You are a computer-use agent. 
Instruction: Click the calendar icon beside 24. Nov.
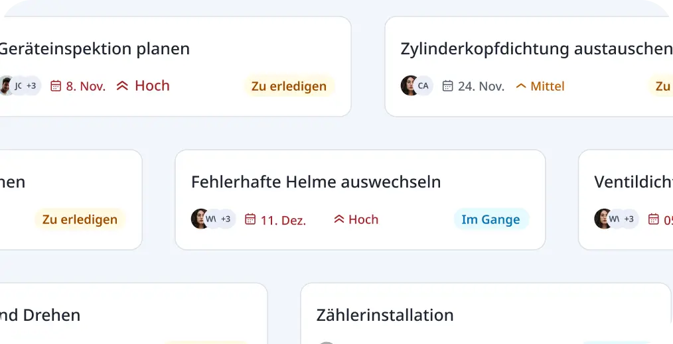click(x=447, y=86)
